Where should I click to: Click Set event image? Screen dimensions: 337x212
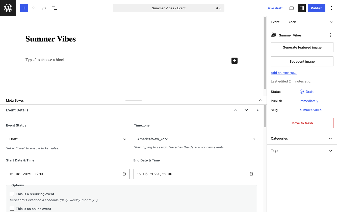pyautogui.click(x=302, y=61)
